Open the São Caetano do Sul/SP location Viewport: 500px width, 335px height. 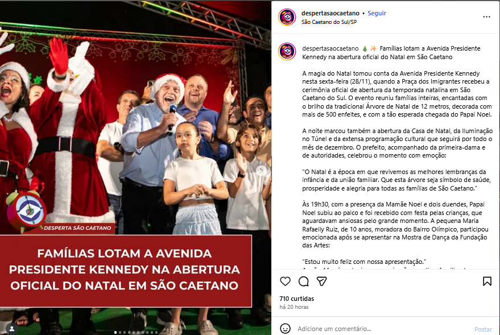[x=329, y=22]
